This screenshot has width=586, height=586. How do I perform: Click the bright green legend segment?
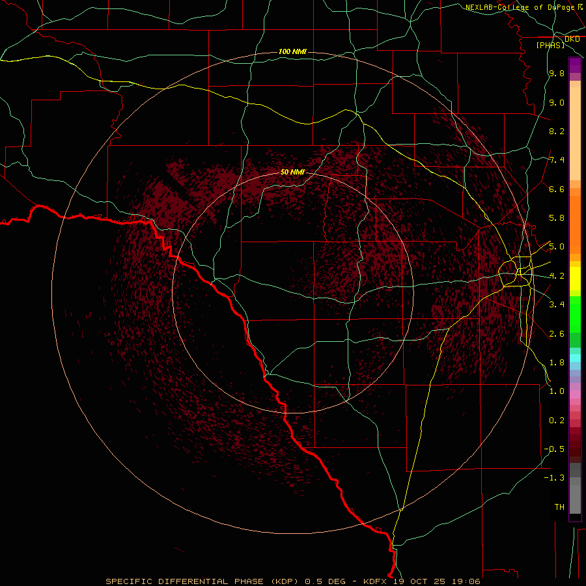pyautogui.click(x=575, y=314)
